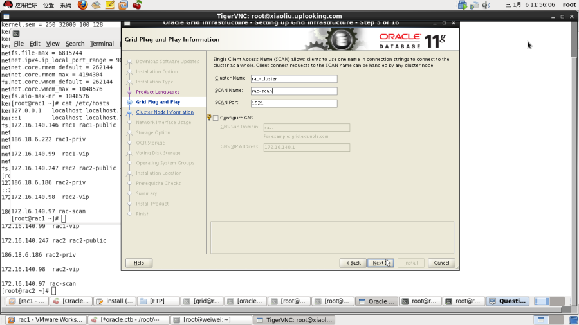The image size is (579, 325).
Task: Click the Back button in installer
Action: coord(353,263)
